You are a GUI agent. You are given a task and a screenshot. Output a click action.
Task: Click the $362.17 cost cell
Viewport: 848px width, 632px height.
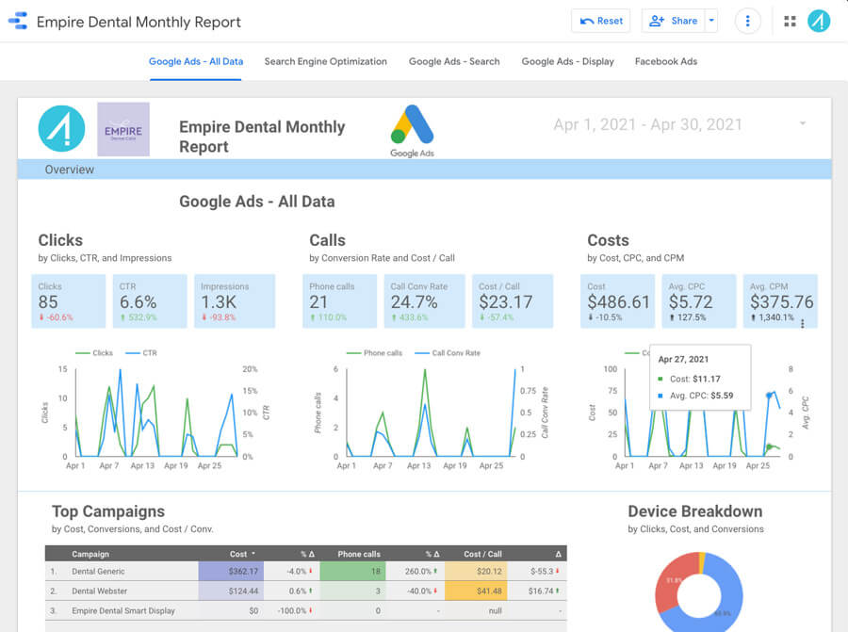click(x=231, y=572)
